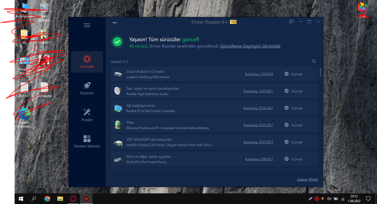
Task: Select the Fare ve diğer işaret aygıtları title
Action: [x=149, y=157]
